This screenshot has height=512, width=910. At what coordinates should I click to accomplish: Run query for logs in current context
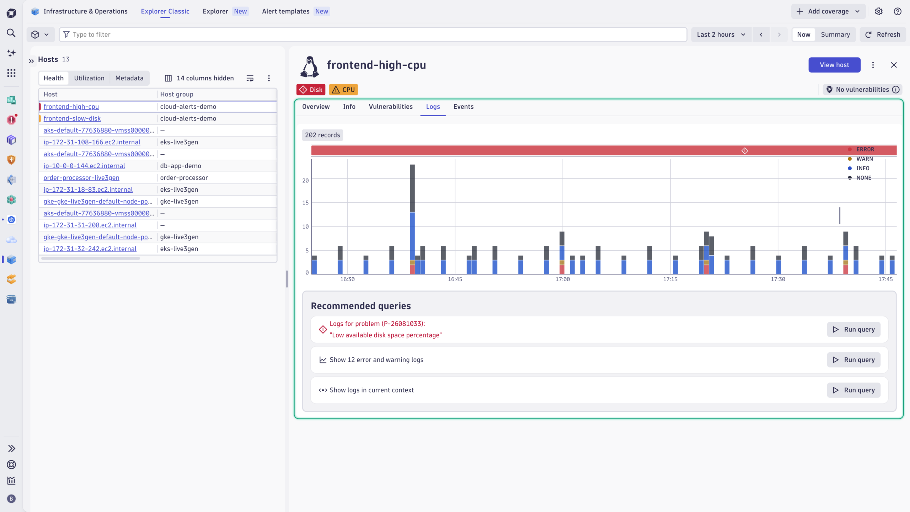[x=853, y=390]
